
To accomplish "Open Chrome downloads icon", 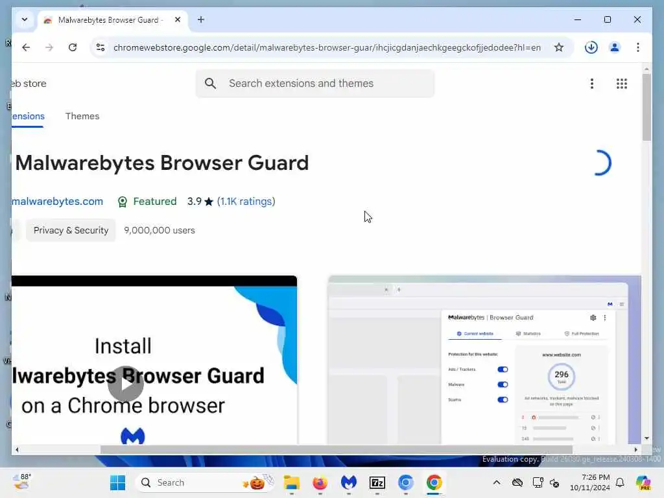I will pos(591,47).
